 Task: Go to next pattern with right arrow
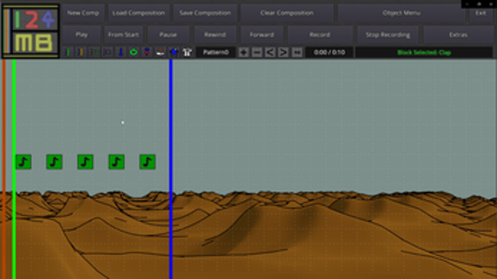pyautogui.click(x=283, y=53)
